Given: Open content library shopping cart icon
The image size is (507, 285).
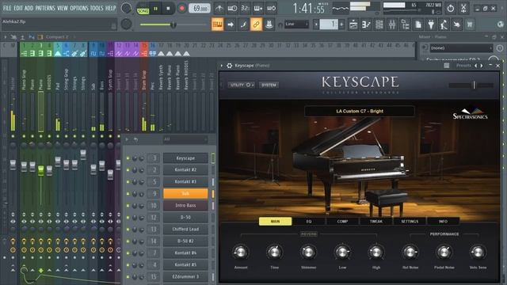Looking at the screenshot, I should (470, 25).
